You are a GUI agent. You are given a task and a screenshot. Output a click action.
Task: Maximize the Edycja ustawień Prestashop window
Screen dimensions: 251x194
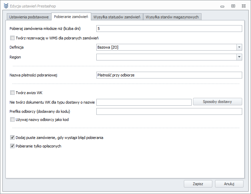[x=233, y=6]
